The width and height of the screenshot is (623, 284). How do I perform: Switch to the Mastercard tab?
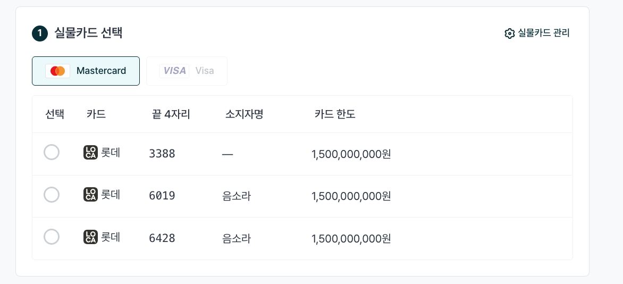(86, 71)
